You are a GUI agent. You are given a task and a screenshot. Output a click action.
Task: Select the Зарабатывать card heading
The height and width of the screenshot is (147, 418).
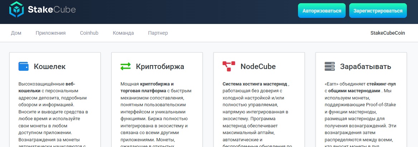(x=365, y=66)
